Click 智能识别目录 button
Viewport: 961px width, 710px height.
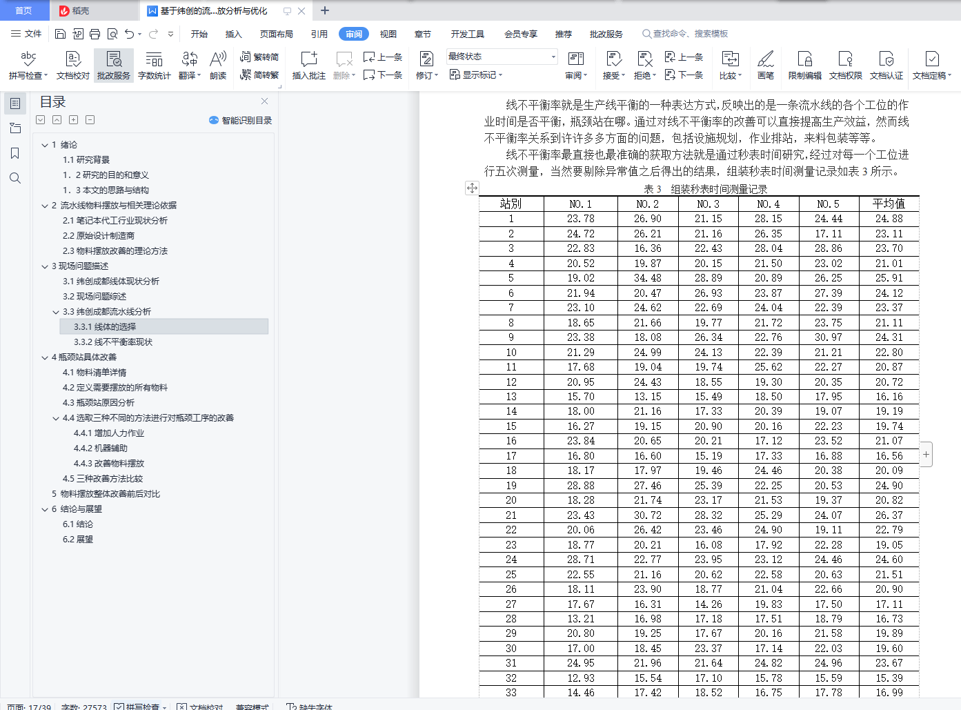click(240, 120)
